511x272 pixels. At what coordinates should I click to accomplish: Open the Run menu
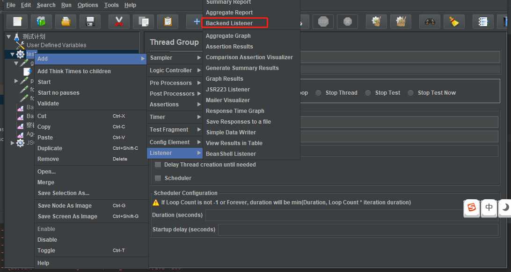(x=66, y=5)
